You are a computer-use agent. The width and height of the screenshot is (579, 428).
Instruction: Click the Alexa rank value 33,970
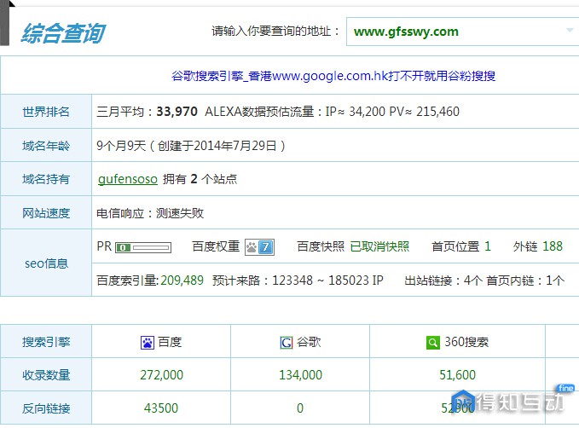click(x=177, y=112)
